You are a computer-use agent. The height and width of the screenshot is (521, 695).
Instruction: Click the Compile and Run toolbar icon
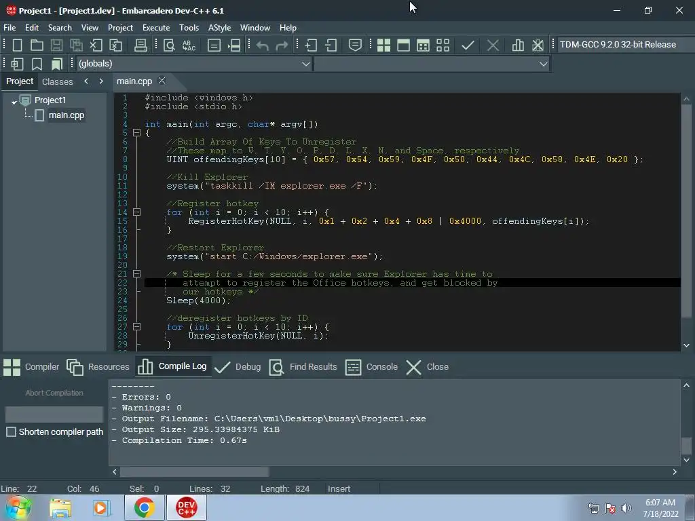424,45
